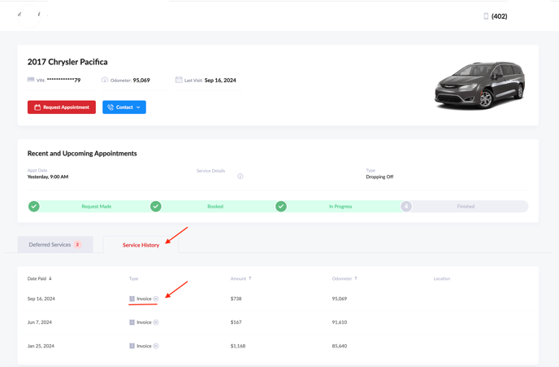Click the Service Details info icon
559x367 pixels.
[240, 177]
